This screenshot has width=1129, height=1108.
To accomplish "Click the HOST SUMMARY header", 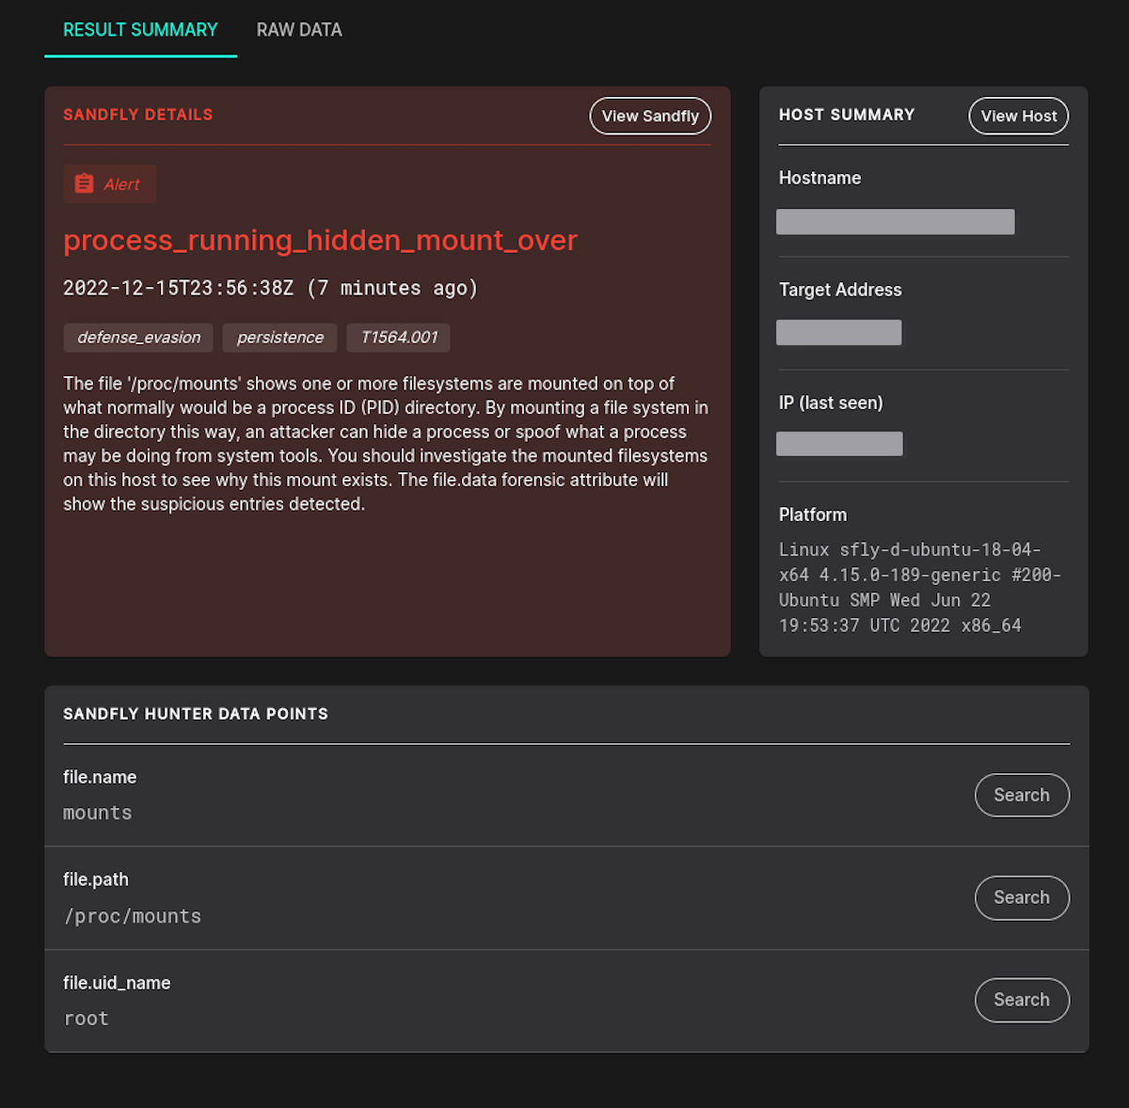I will (x=846, y=114).
